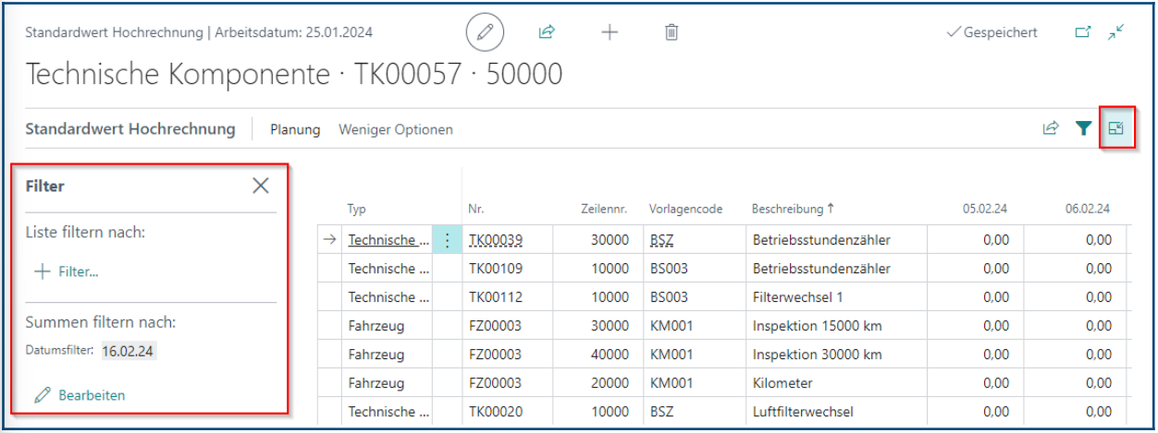1158x433 pixels.
Task: Toggle the funnel filter pane icon
Action: [1083, 129]
